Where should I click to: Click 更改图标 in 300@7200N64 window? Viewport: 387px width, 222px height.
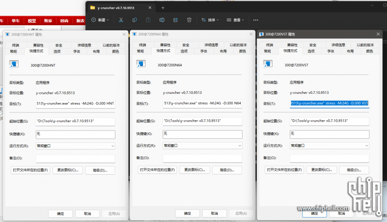tap(195, 170)
